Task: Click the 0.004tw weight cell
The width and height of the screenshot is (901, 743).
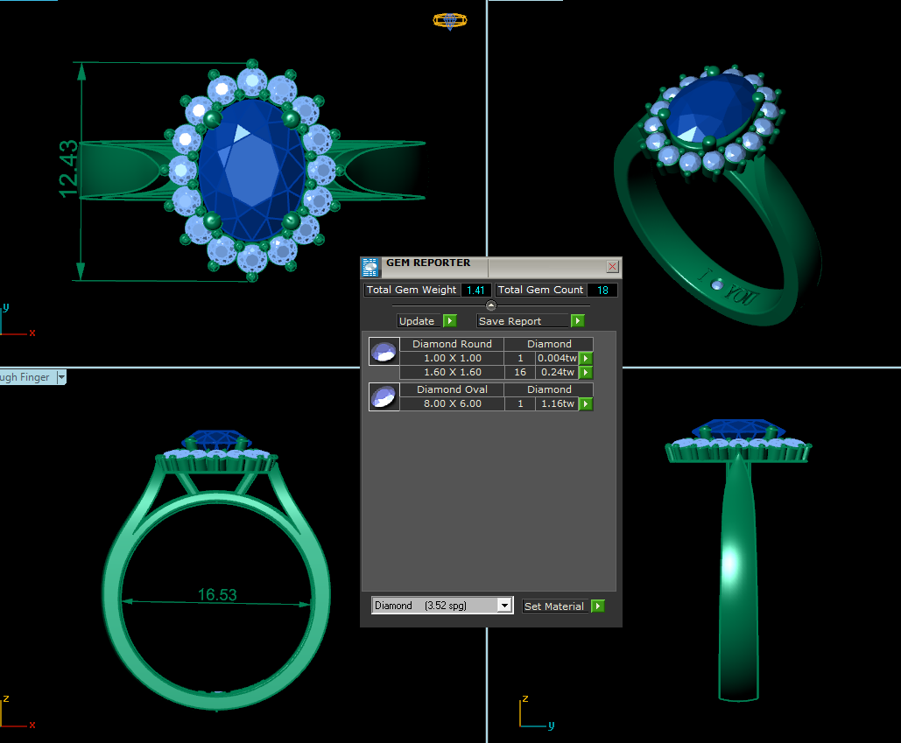Action: pos(557,358)
